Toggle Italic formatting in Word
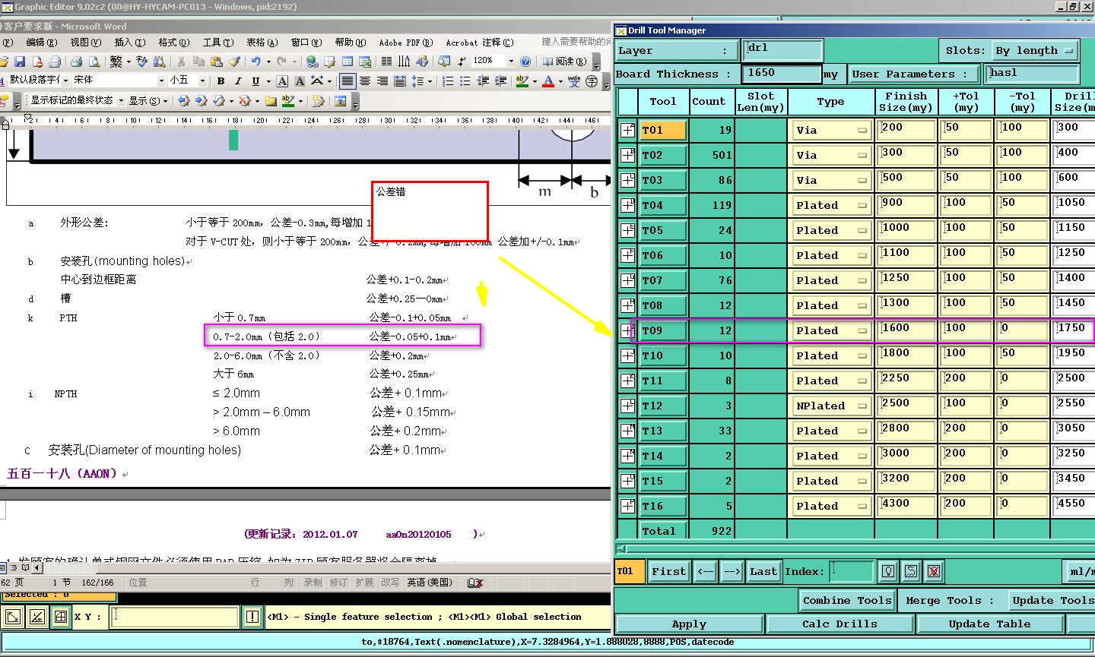 pyautogui.click(x=238, y=81)
